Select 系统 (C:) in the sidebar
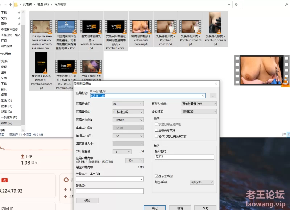 coord(7,100)
